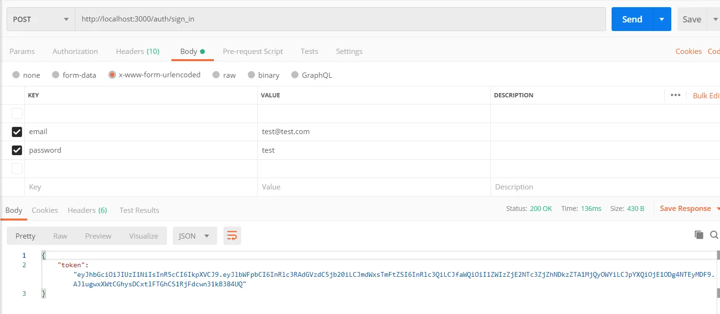Open the JSON format dropdown
The width and height of the screenshot is (720, 314).
[x=195, y=236]
